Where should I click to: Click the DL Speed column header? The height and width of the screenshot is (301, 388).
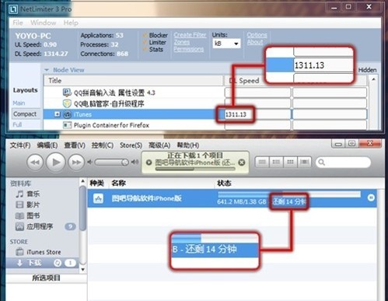[243, 81]
